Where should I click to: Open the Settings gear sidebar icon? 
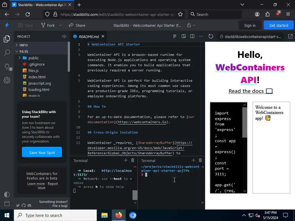pyautogui.click(x=7, y=80)
